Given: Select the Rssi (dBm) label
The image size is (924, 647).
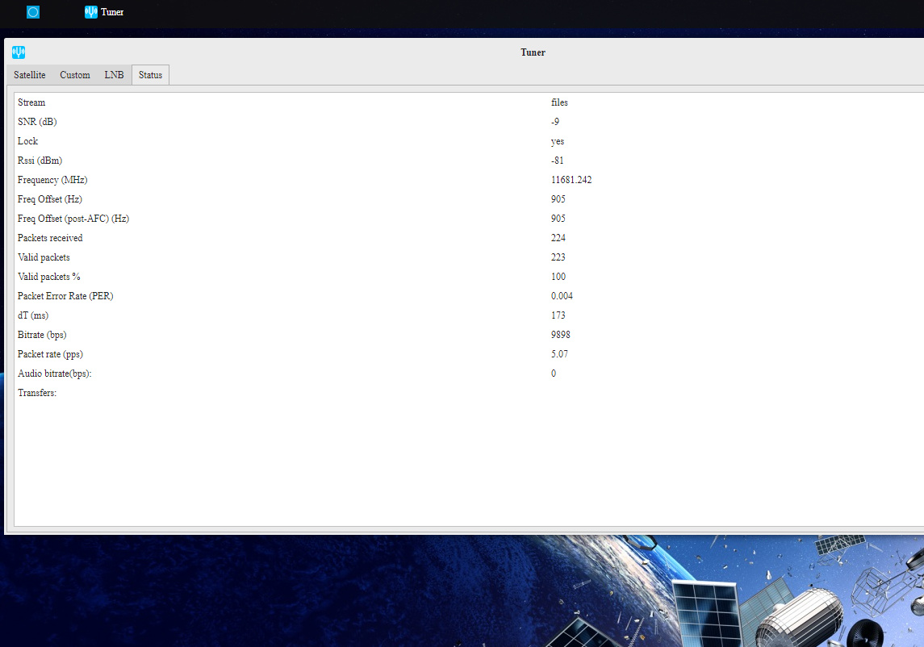Looking at the screenshot, I should (x=40, y=161).
